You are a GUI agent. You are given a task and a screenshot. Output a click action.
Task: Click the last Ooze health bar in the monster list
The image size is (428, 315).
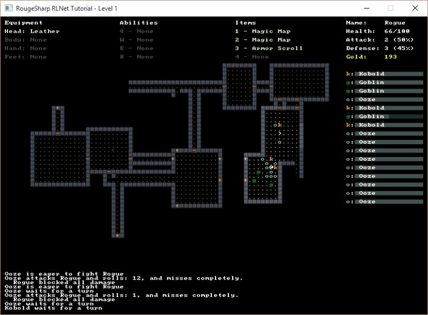[x=389, y=202]
